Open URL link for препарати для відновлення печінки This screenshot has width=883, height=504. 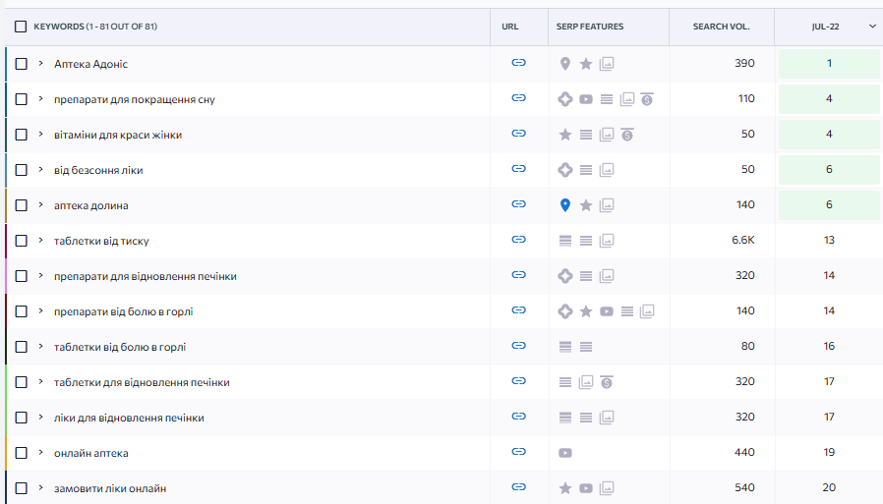click(518, 275)
